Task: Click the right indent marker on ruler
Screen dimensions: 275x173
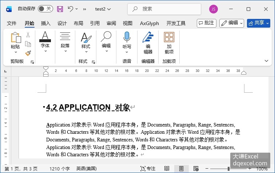Action: point(244,73)
